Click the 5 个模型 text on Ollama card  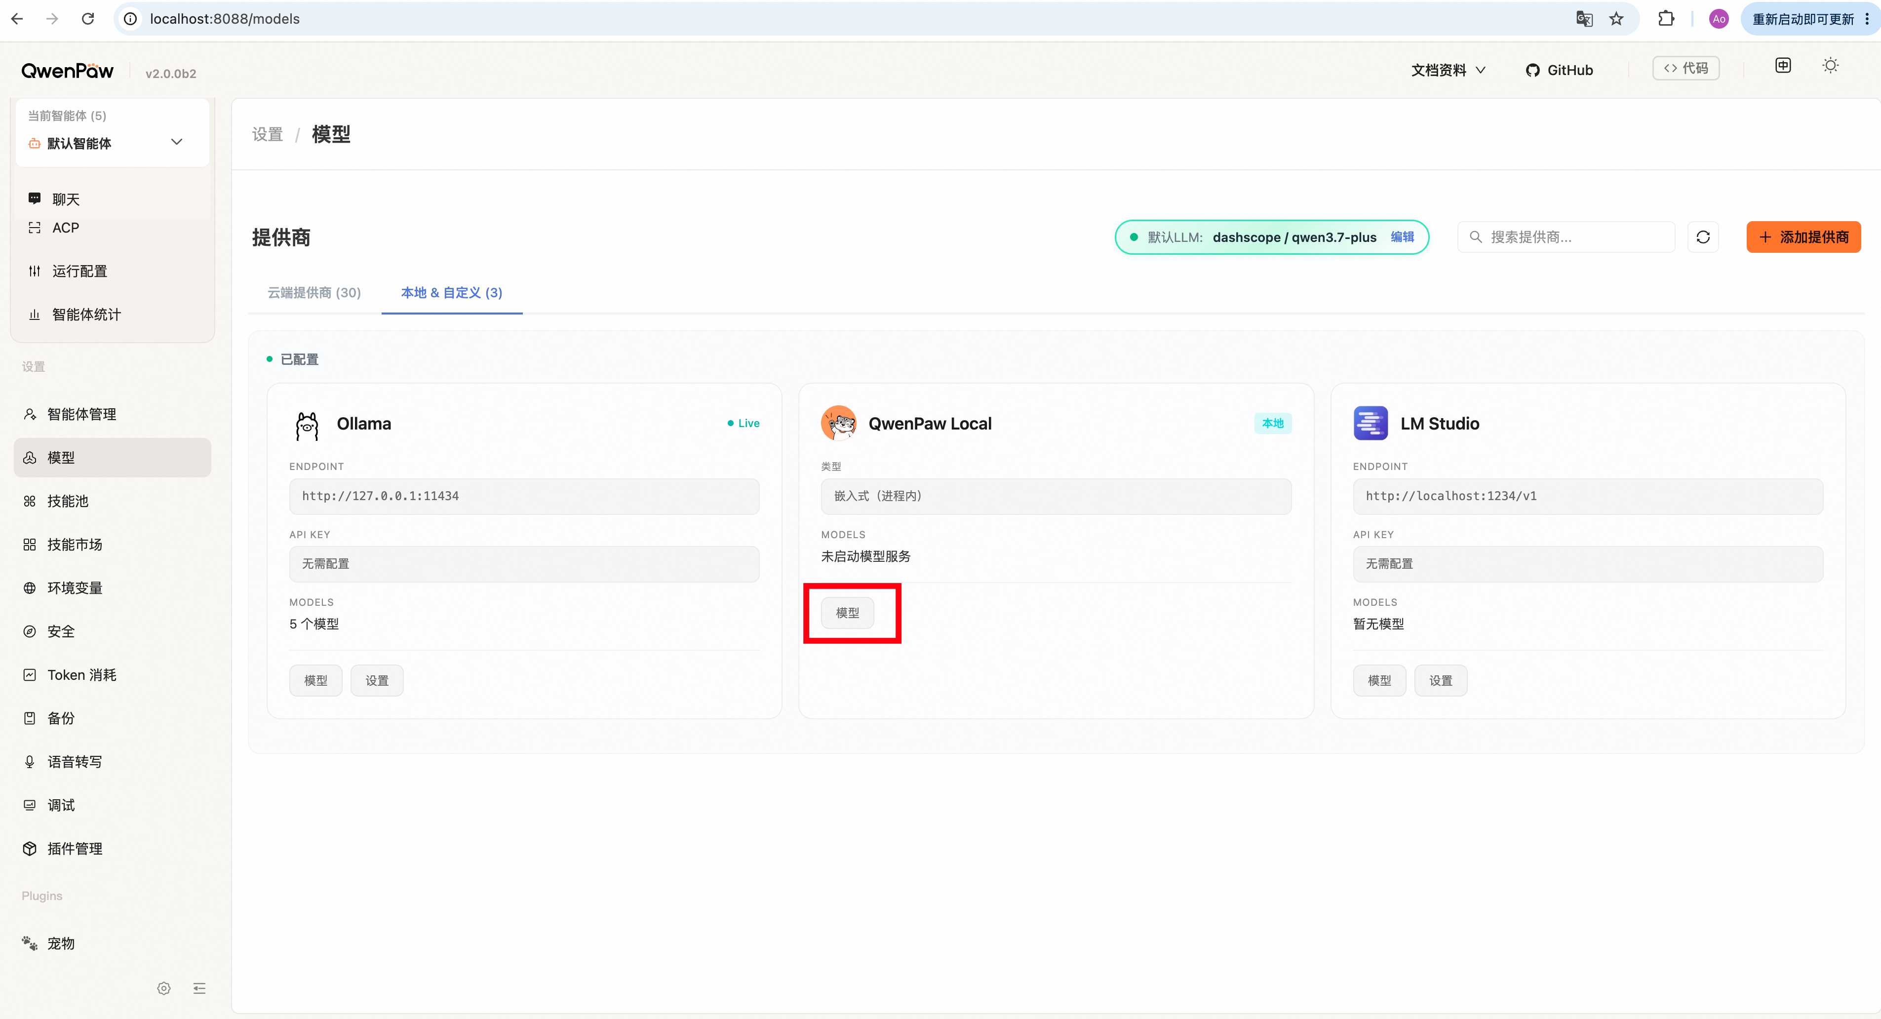(314, 624)
